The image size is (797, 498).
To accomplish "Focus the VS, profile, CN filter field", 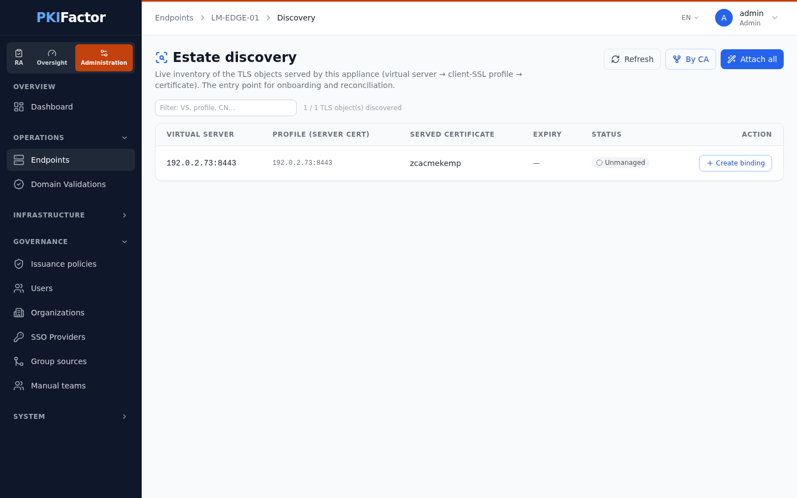I will click(x=226, y=108).
